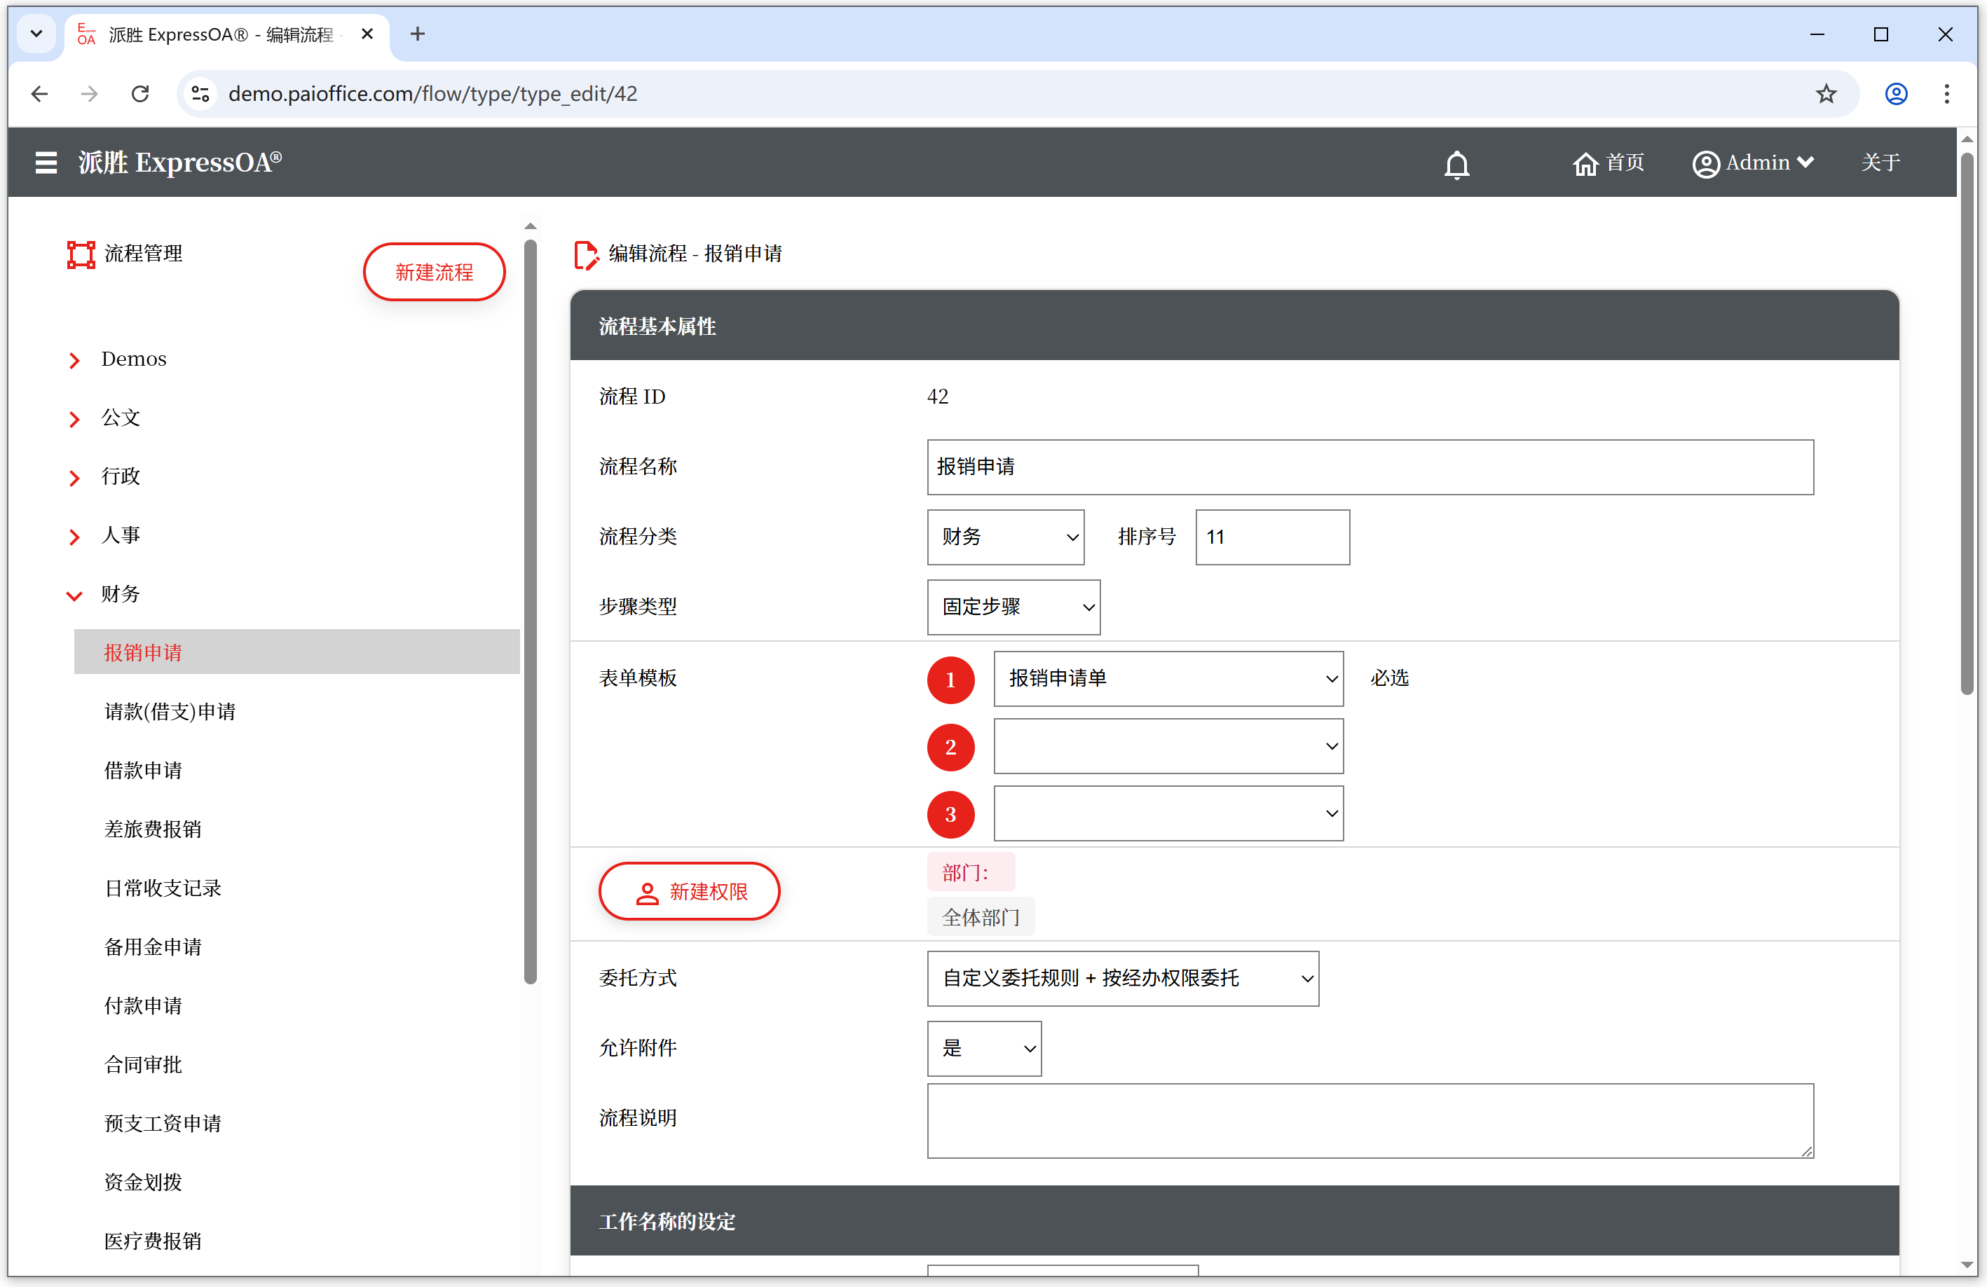Click the 新建权限 button
Image resolution: width=1987 pixels, height=1287 pixels.
tap(689, 893)
